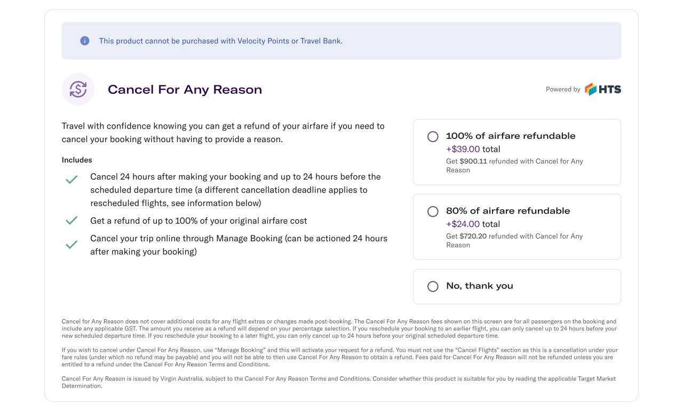Click the $720.20 refunded description text
This screenshot has width=683, height=411.
(x=514, y=240)
